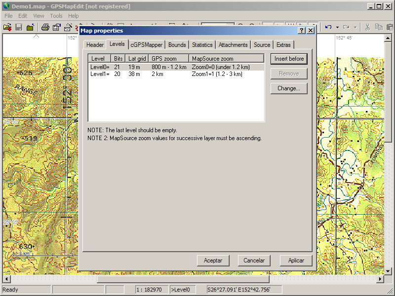395x296 pixels.
Task: Click the Change... button
Action: pyautogui.click(x=289, y=88)
